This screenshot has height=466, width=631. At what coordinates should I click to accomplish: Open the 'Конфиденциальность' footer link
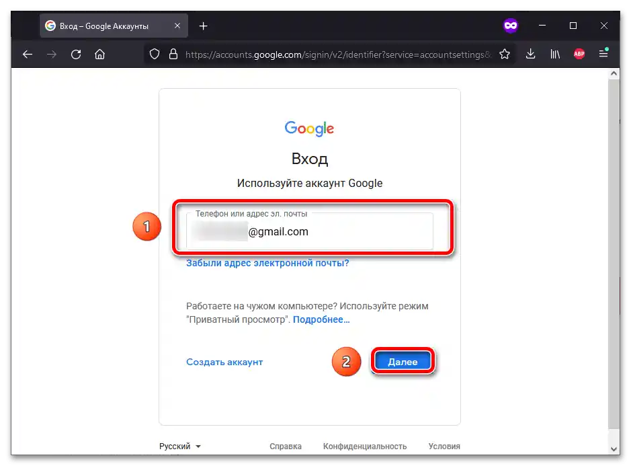[x=365, y=446]
